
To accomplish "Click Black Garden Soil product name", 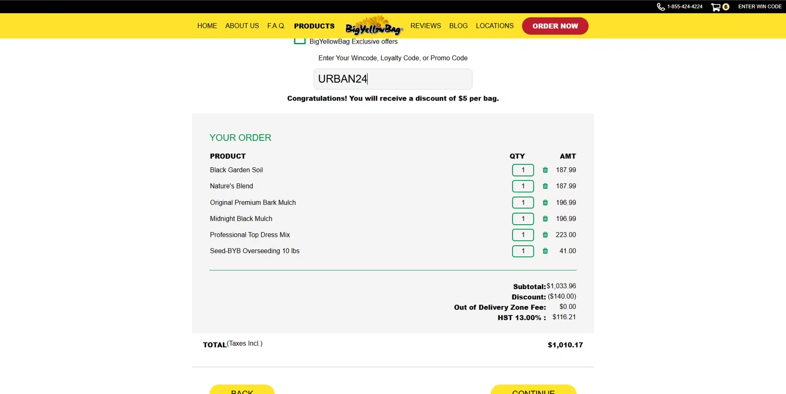I will point(236,170).
